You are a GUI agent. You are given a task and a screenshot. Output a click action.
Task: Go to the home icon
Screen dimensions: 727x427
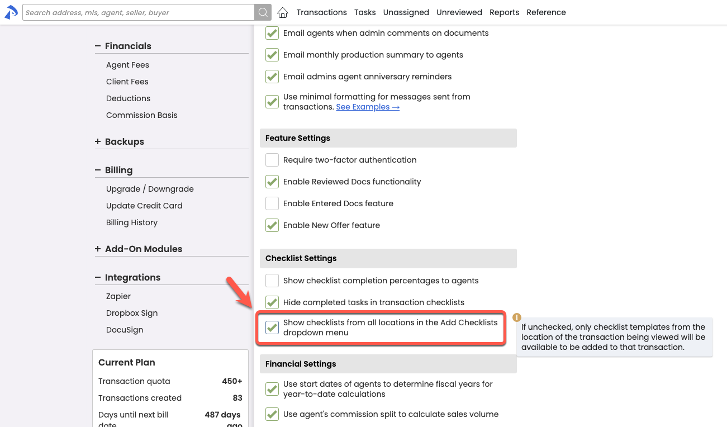(x=283, y=12)
